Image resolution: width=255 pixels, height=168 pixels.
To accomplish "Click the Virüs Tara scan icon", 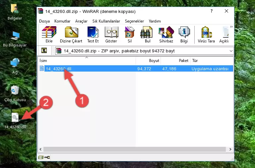I will tap(206, 34).
